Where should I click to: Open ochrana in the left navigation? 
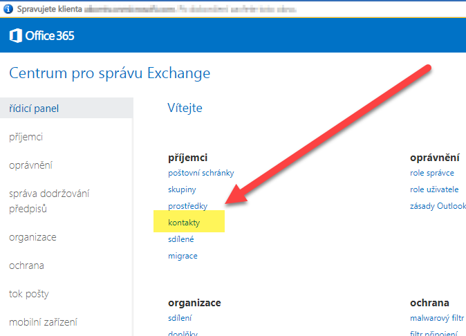point(26,265)
